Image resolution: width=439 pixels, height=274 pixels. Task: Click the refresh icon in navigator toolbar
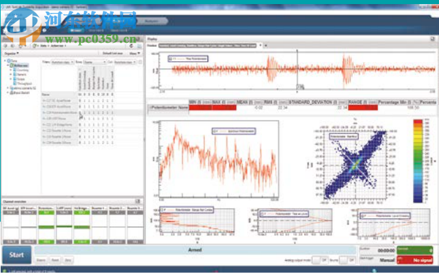point(131,46)
